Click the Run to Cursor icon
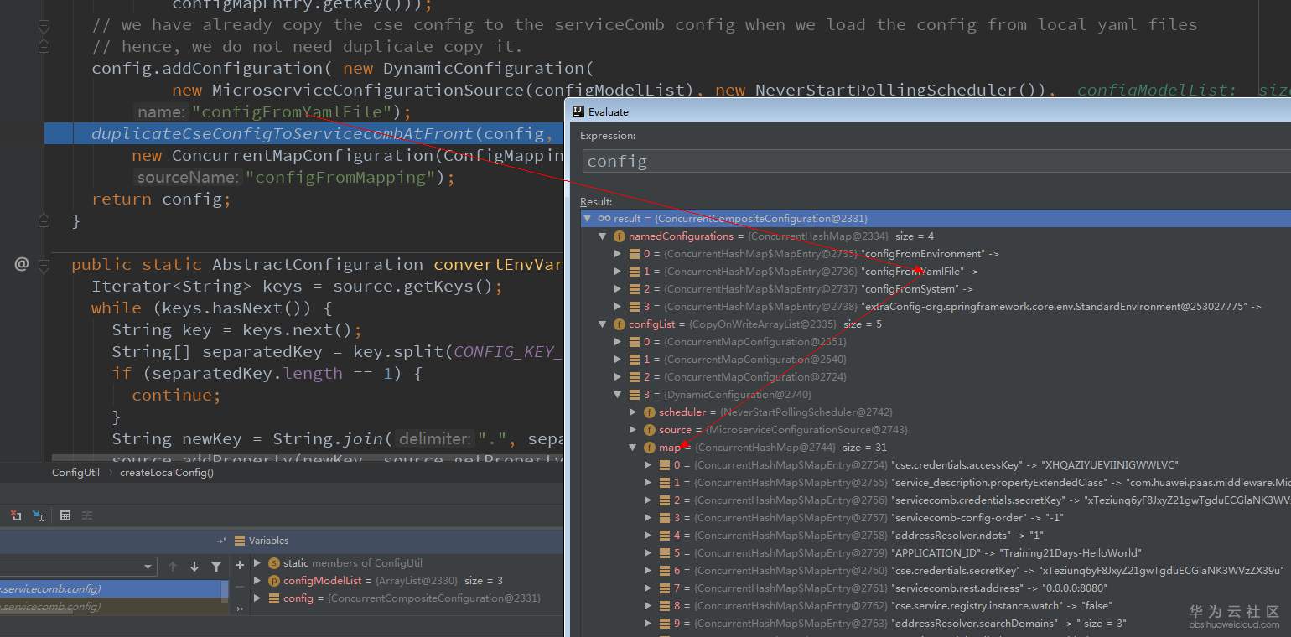1291x637 pixels. 38,515
